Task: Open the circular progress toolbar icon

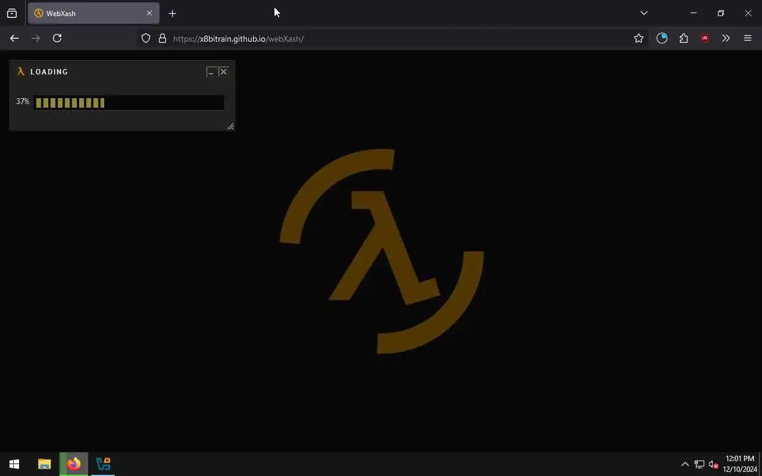Action: pyautogui.click(x=662, y=38)
